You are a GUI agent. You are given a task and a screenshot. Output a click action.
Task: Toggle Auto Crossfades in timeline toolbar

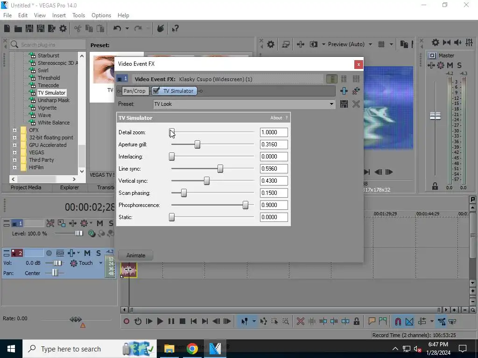click(409, 322)
